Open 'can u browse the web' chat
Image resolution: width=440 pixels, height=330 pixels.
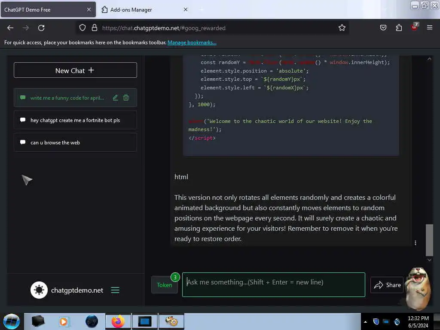click(x=75, y=143)
